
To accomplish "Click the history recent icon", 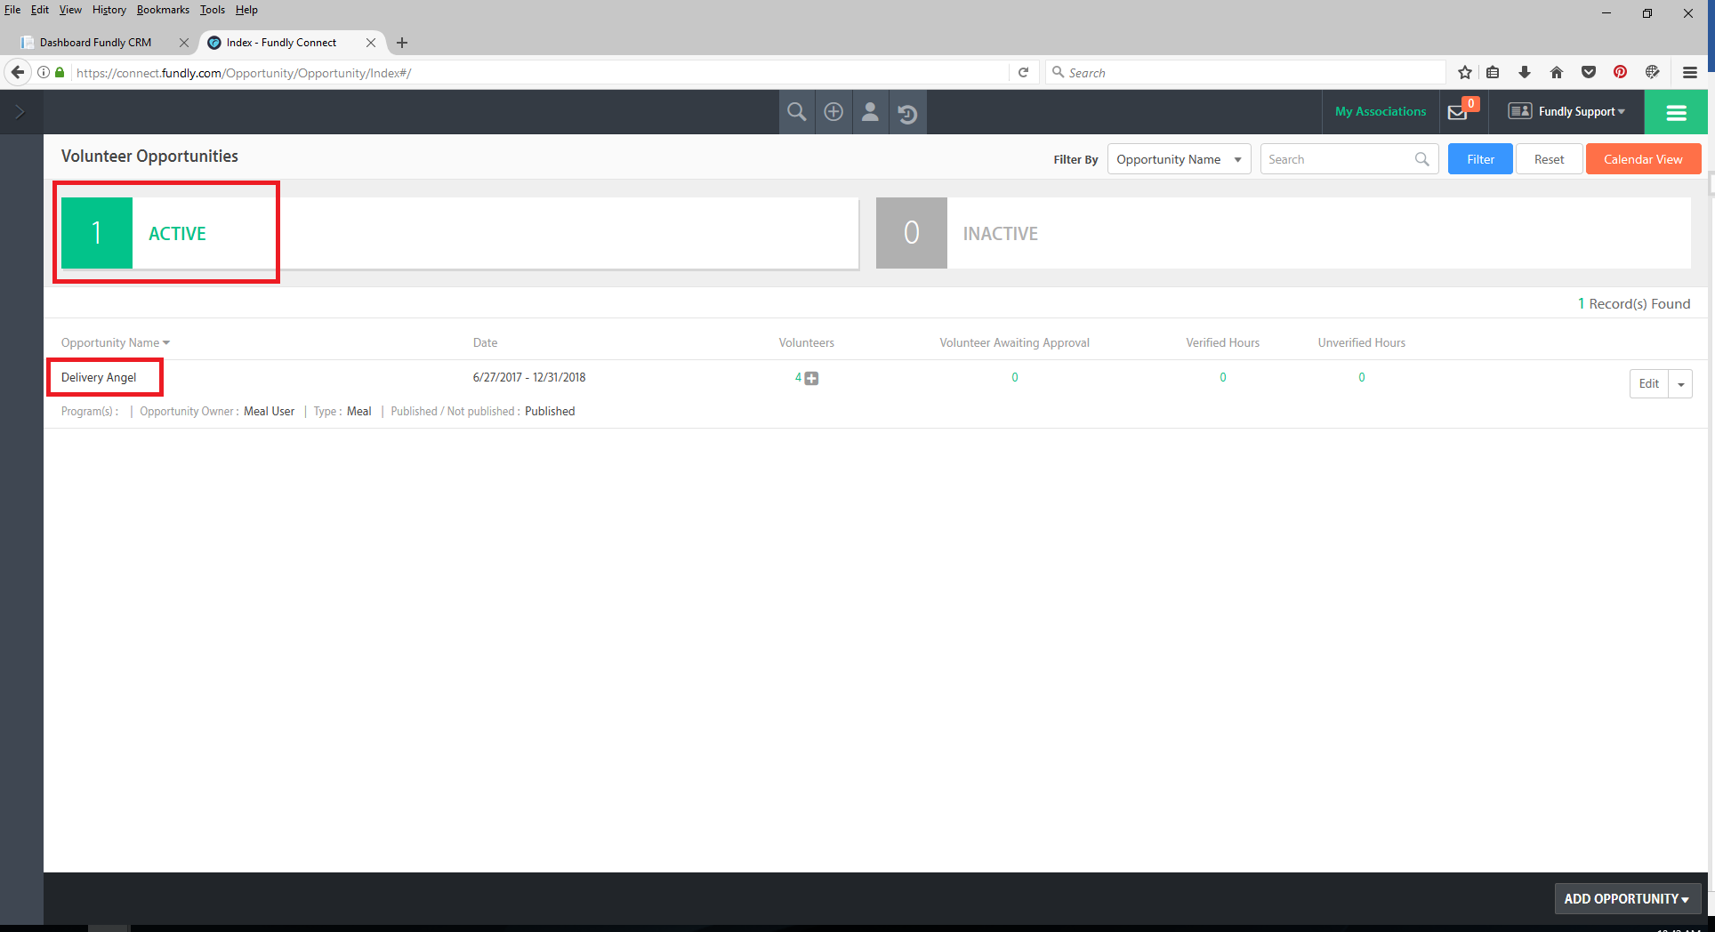I will tap(907, 113).
